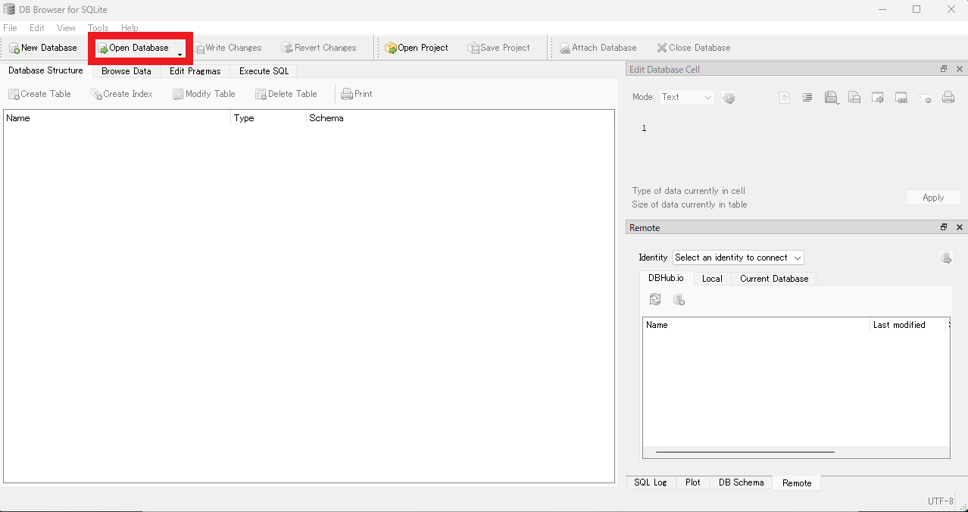
Task: Switch to the Database Structure tab
Action: [x=45, y=70]
